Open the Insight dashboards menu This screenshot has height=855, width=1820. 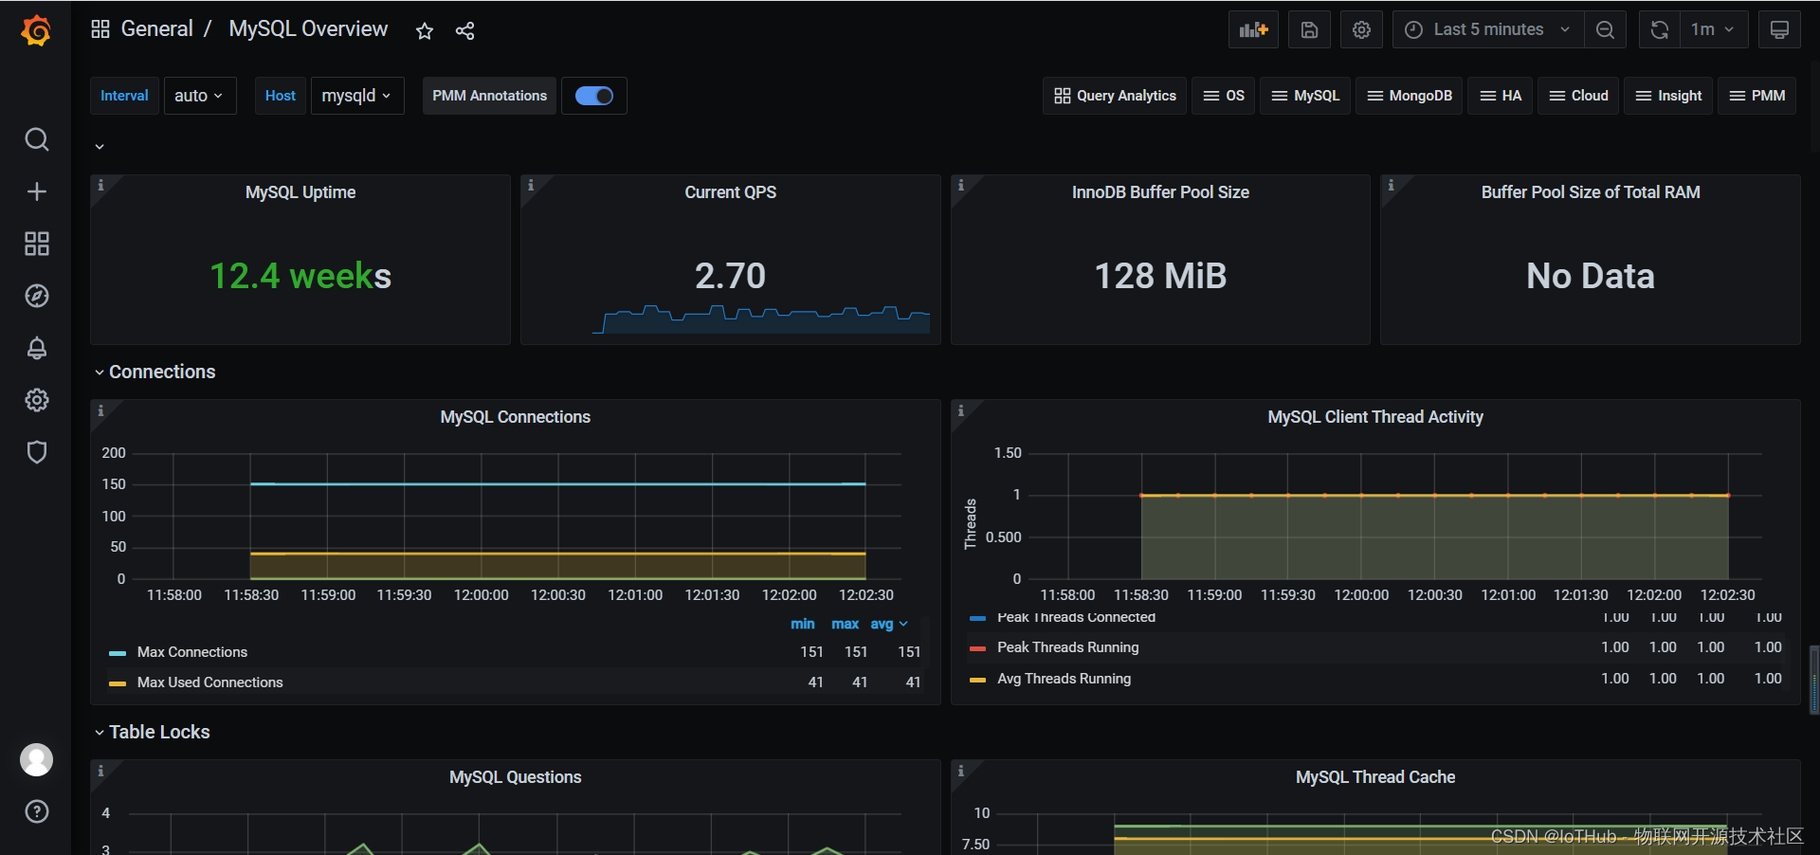point(1668,96)
